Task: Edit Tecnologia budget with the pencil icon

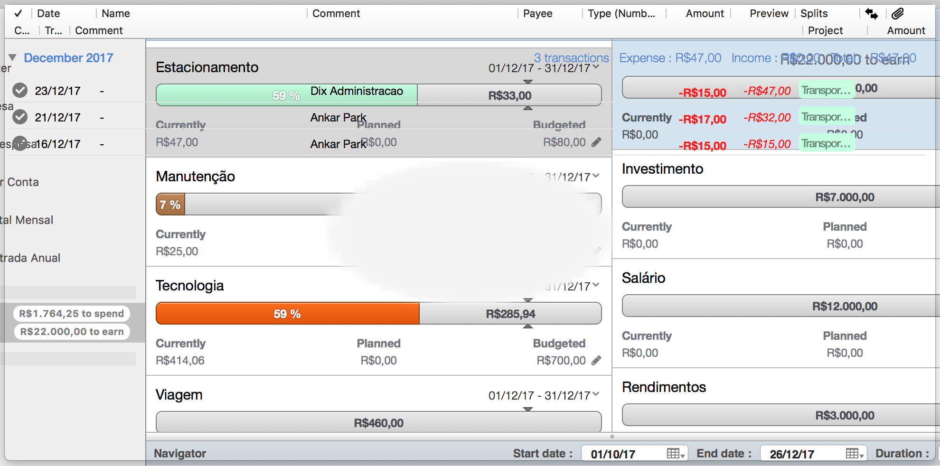Action: pyautogui.click(x=596, y=360)
